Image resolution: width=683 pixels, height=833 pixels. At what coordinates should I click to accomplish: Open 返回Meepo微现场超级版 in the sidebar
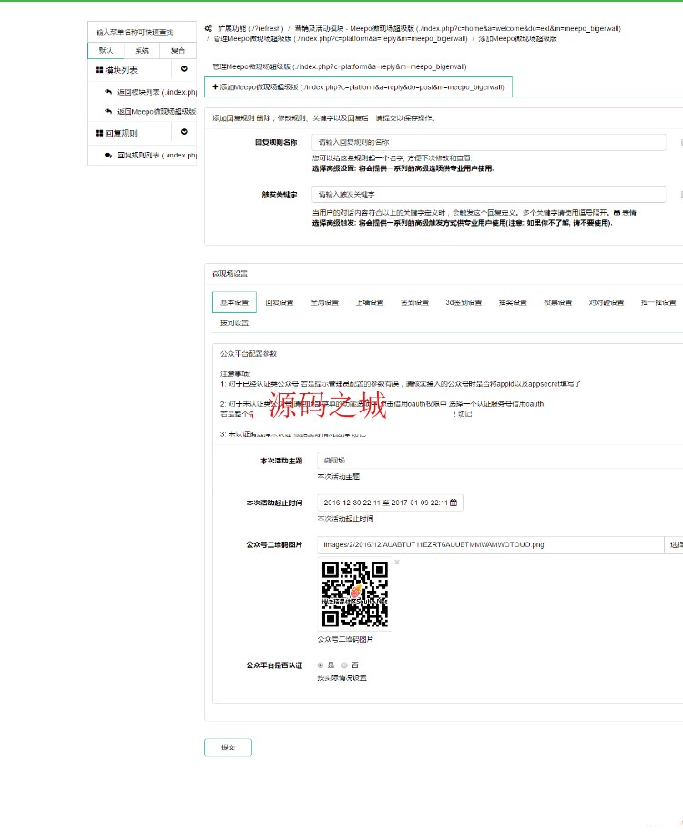coord(157,112)
